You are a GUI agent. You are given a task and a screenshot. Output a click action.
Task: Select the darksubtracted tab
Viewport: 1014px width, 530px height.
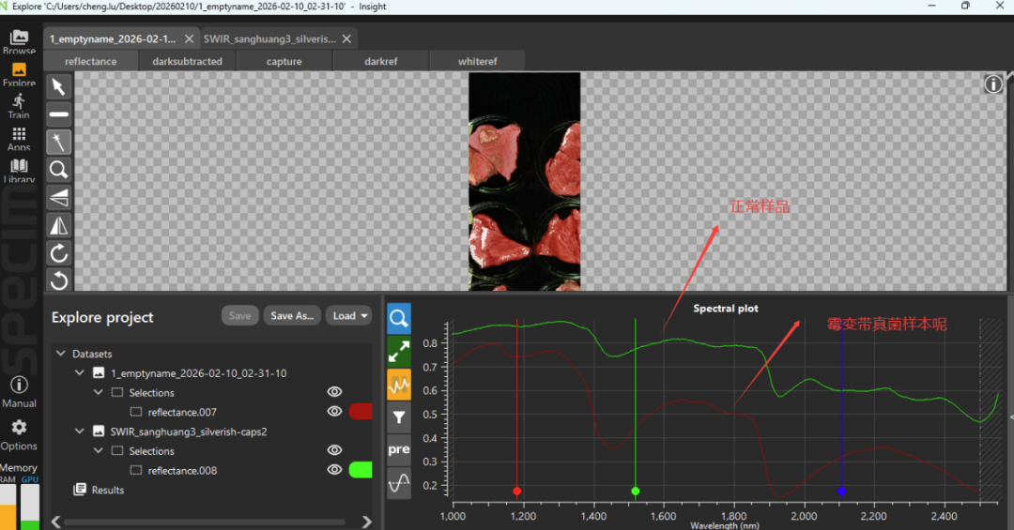click(x=187, y=61)
